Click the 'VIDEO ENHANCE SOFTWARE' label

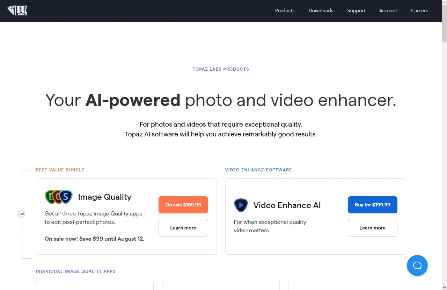click(x=258, y=170)
